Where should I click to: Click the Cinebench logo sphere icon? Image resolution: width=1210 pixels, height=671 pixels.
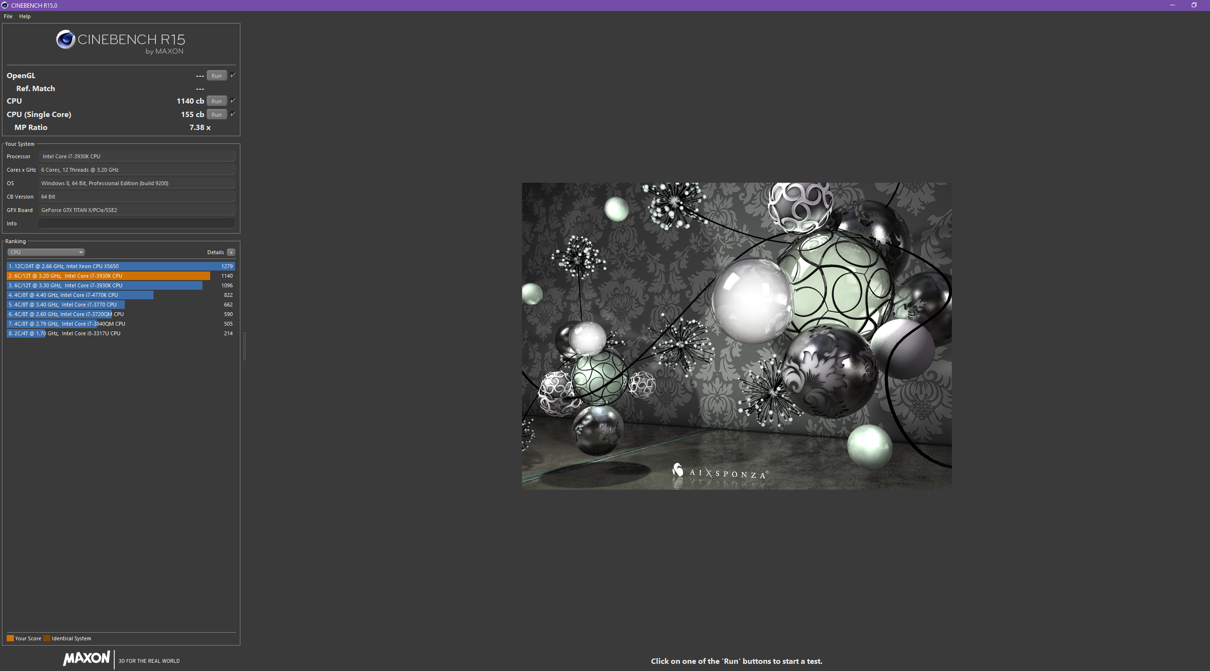65,39
